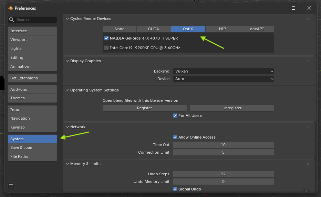Collapse the Network panel

click(x=67, y=127)
